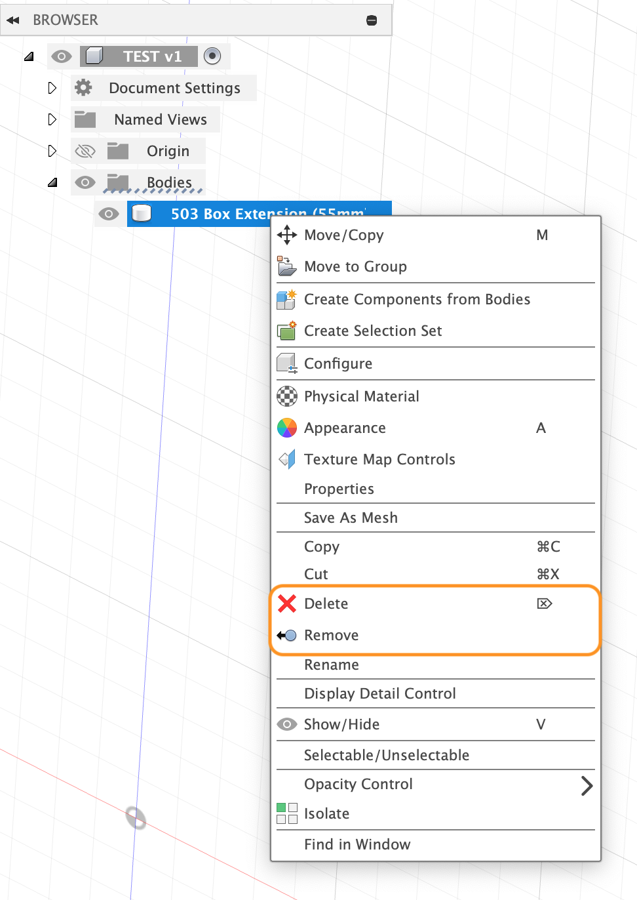This screenshot has width=637, height=900.
Task: Click the Browser panel options round button
Action: click(x=372, y=20)
